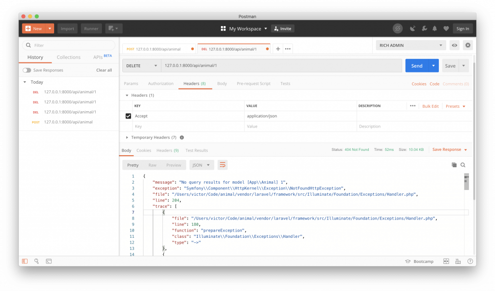Open the Postman console icon
Screen dimensions: 495x291
pyautogui.click(x=49, y=262)
